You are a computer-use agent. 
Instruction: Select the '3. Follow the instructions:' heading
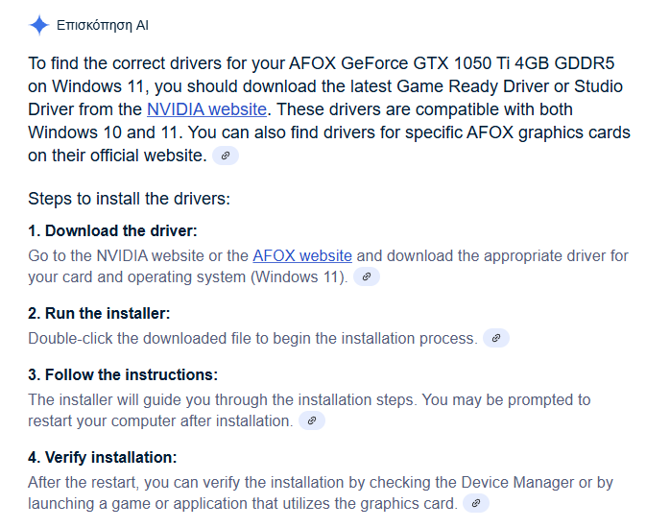[x=123, y=374]
